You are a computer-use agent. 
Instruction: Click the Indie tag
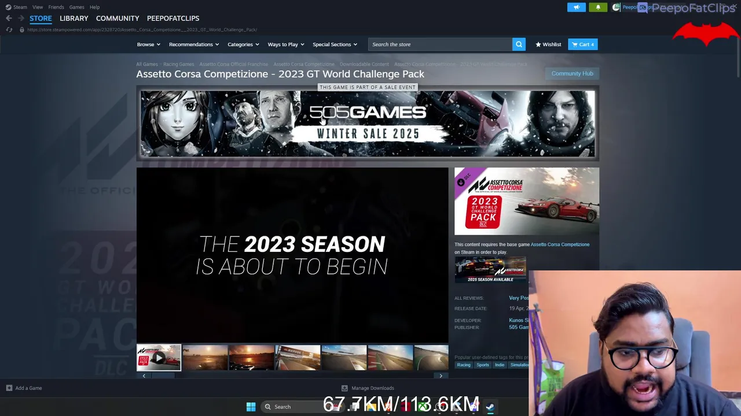[x=500, y=365]
